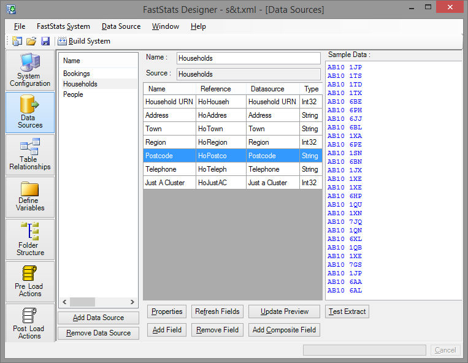This screenshot has height=363, width=468.
Task: Open the Folder Structure section
Action: coord(30,239)
